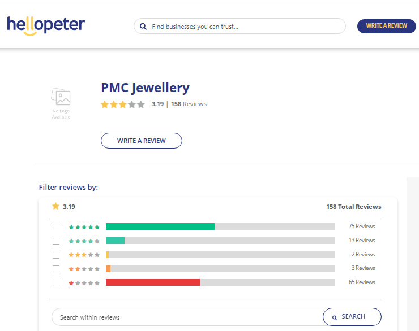
Task: Click the Find businesses you can trust field
Action: (243, 26)
